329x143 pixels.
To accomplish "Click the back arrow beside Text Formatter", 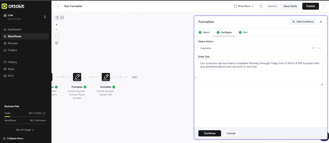I will click(58, 6).
